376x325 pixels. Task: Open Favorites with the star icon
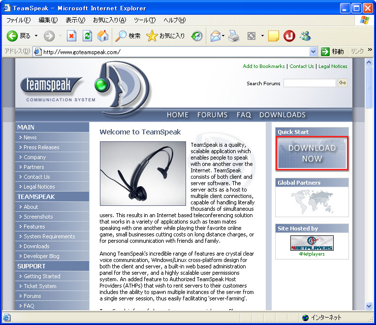tap(152, 36)
